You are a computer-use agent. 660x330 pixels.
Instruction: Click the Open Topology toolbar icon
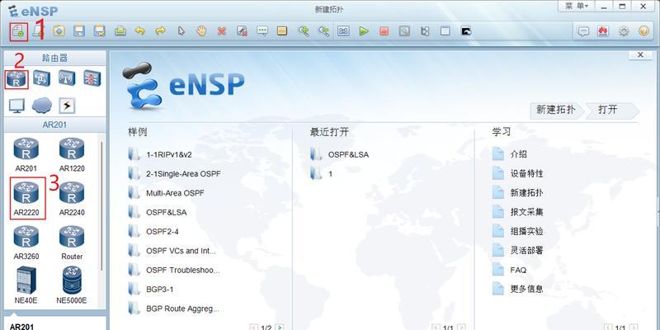point(59,31)
